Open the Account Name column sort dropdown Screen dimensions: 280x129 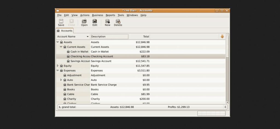tap(87, 36)
